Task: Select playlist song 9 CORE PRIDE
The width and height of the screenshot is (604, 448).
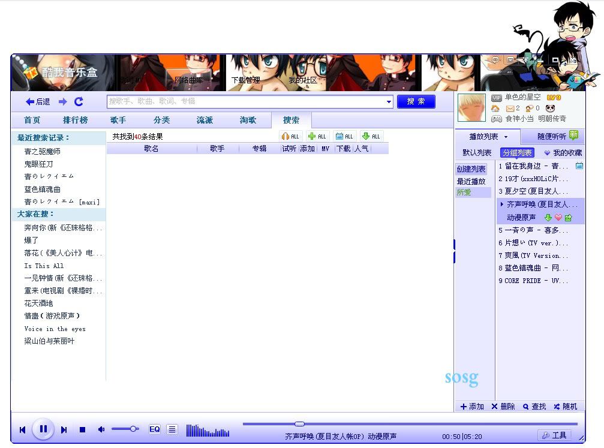Action: [x=533, y=281]
